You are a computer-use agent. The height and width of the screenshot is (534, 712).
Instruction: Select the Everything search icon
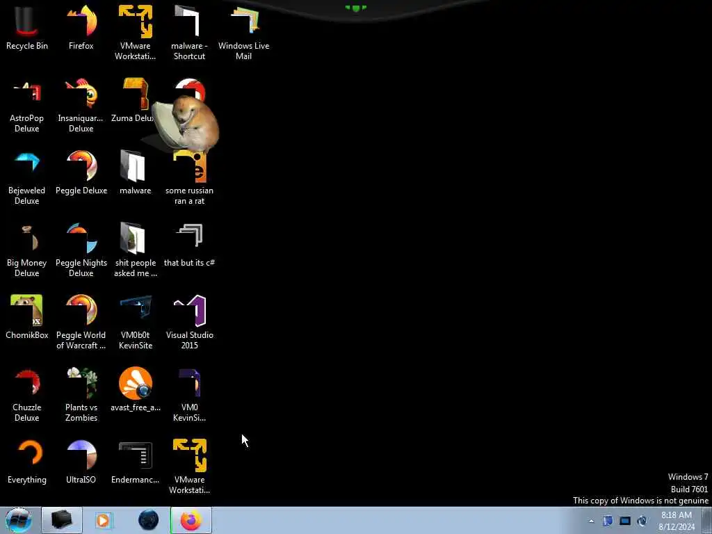pyautogui.click(x=27, y=462)
